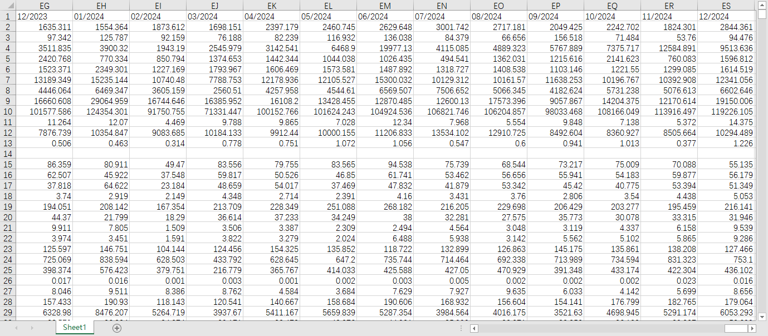Click the tab bar splitter handle dots
Screen dimensions: 768x336
coord(461,328)
